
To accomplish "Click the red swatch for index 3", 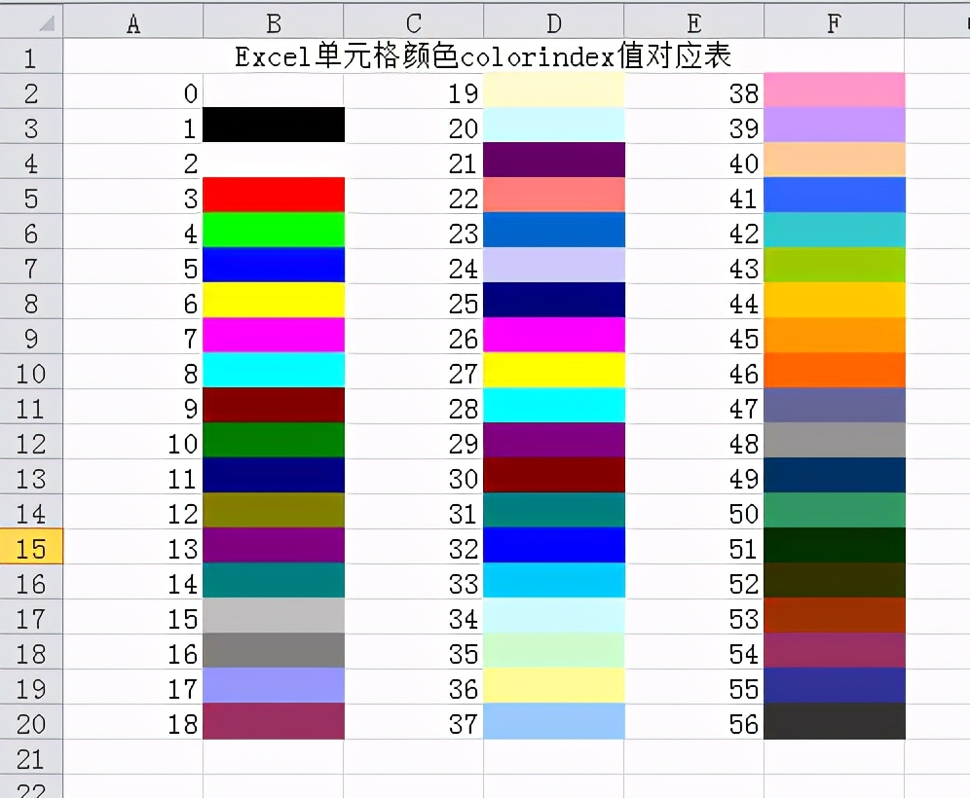I will pos(274,196).
